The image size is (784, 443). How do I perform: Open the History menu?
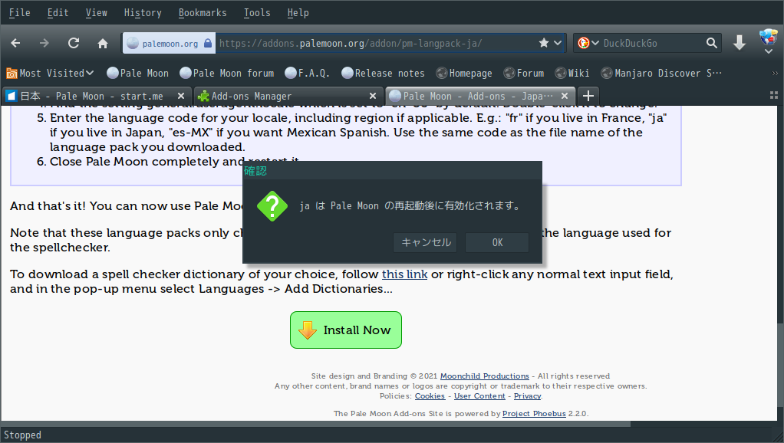tap(143, 12)
